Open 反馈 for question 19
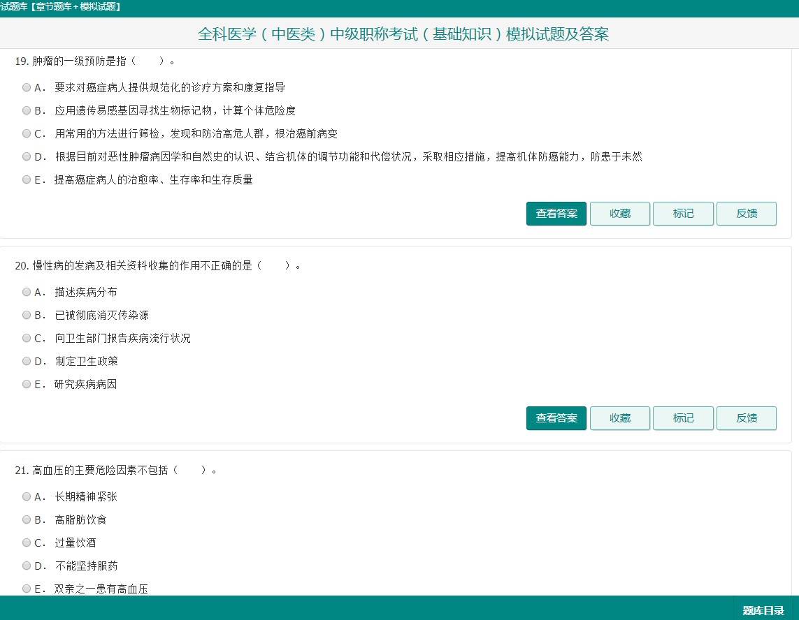Viewport: 799px width, 620px height. click(747, 214)
